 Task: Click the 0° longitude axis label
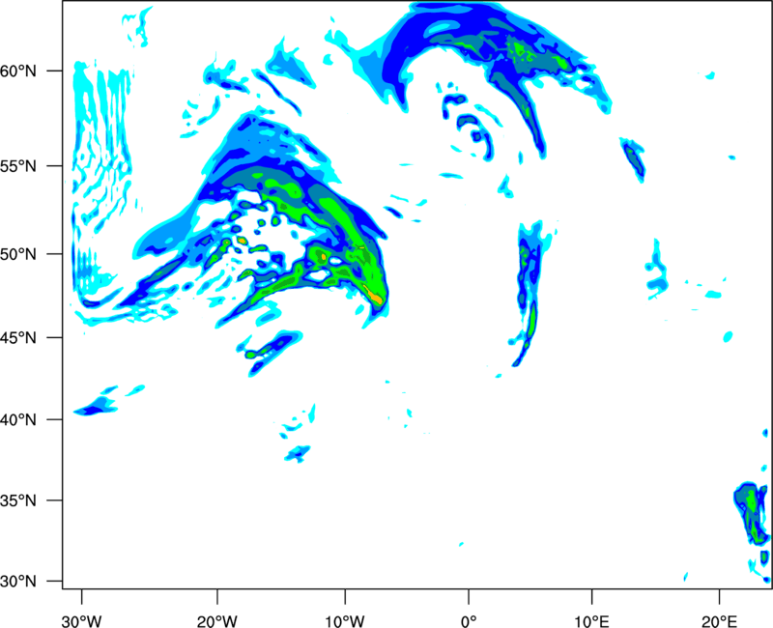tap(469, 621)
